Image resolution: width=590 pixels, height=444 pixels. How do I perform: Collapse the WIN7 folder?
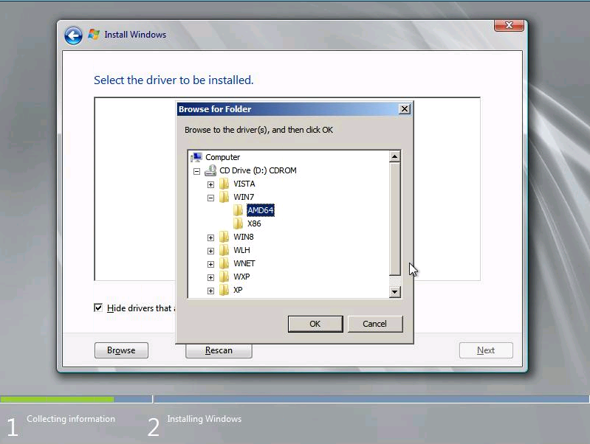click(x=210, y=198)
